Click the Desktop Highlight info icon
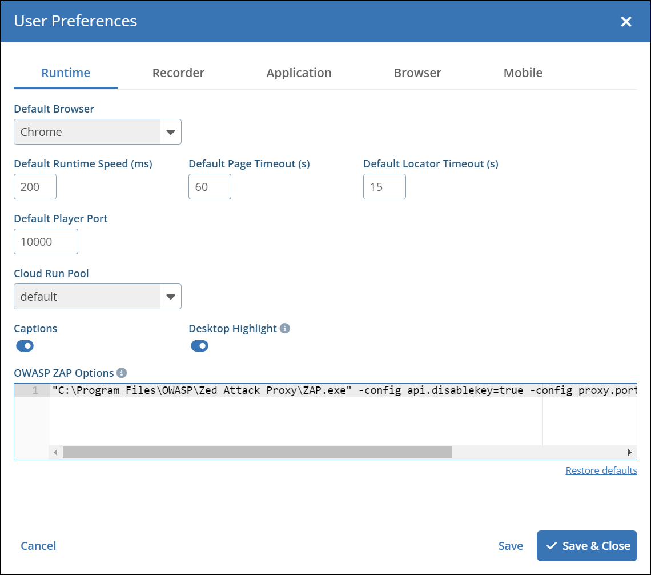 285,328
